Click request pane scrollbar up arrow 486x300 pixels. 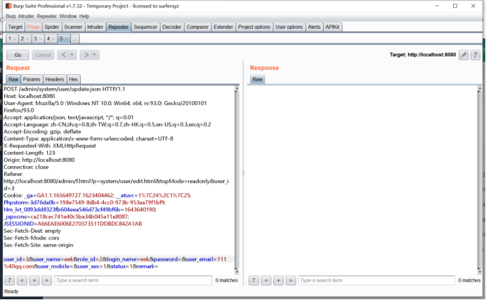[237, 88]
